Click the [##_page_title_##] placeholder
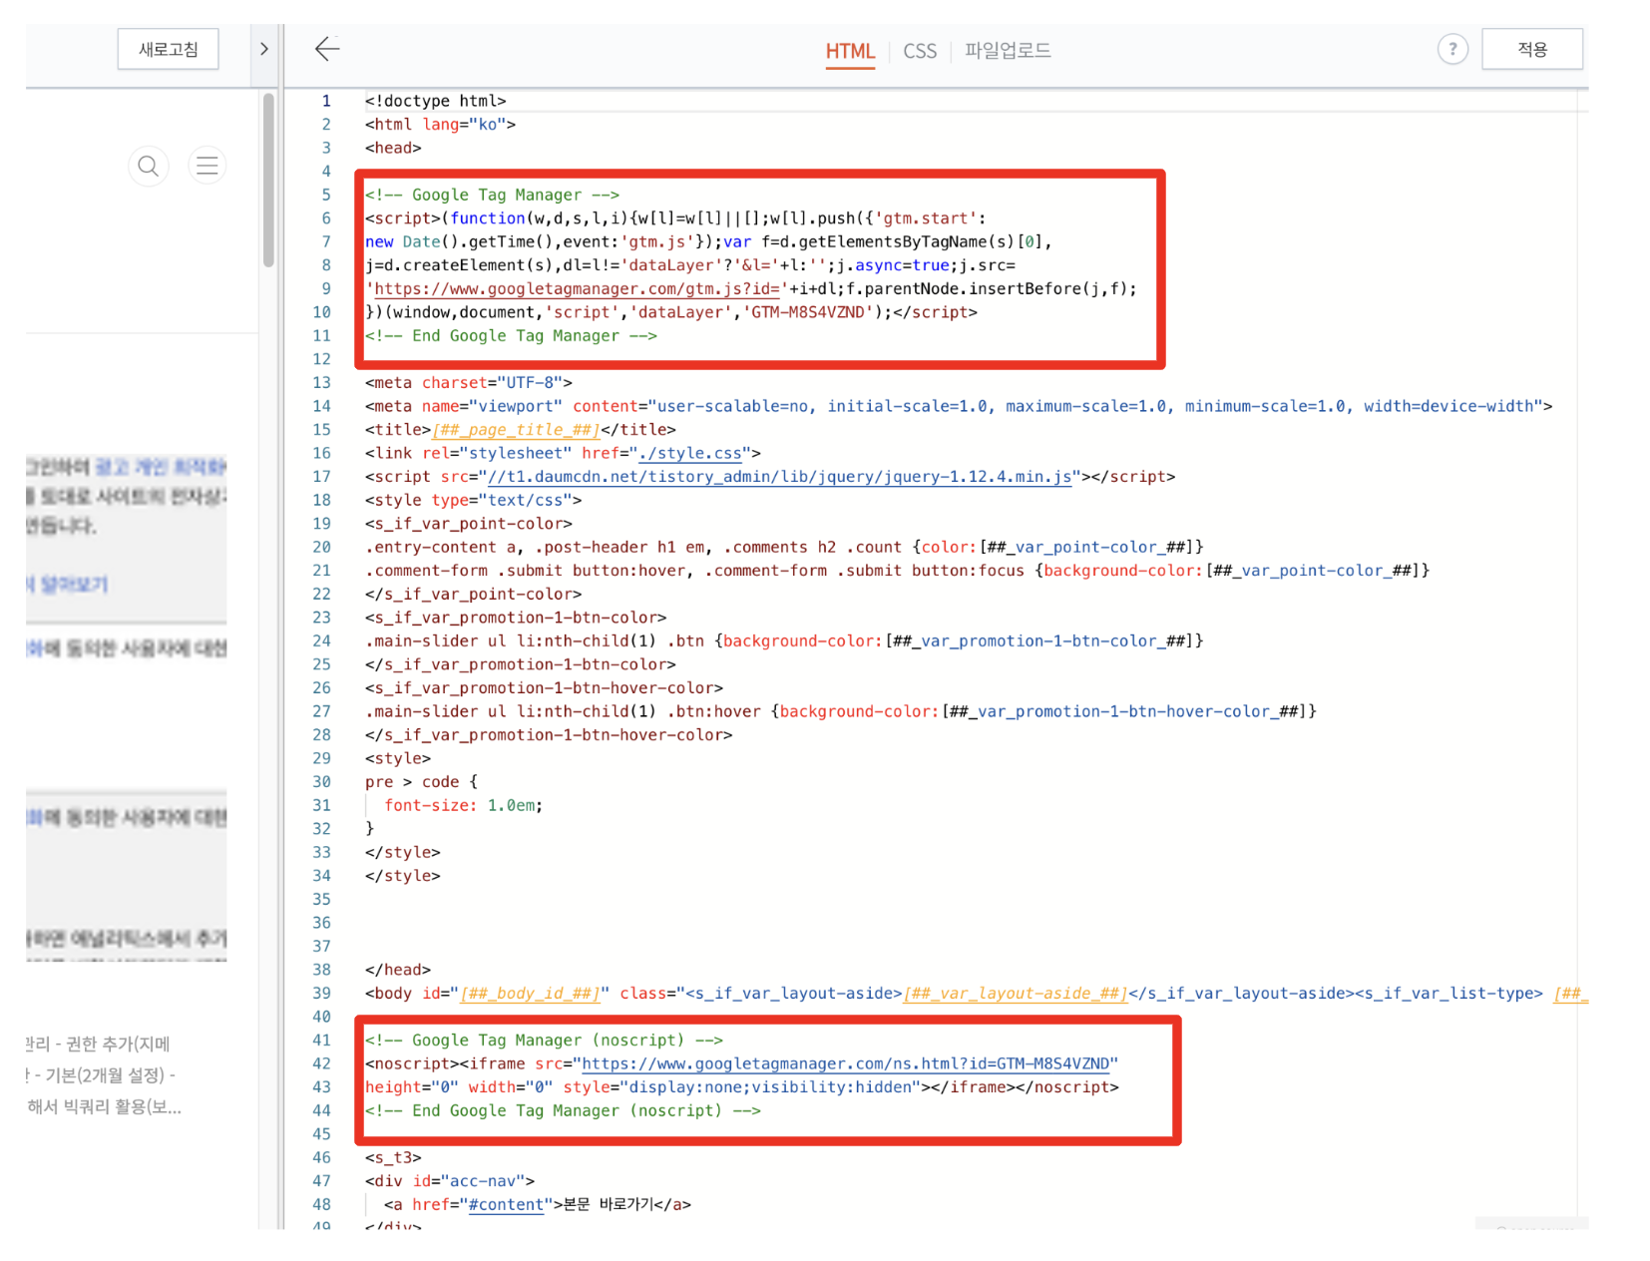 point(516,430)
